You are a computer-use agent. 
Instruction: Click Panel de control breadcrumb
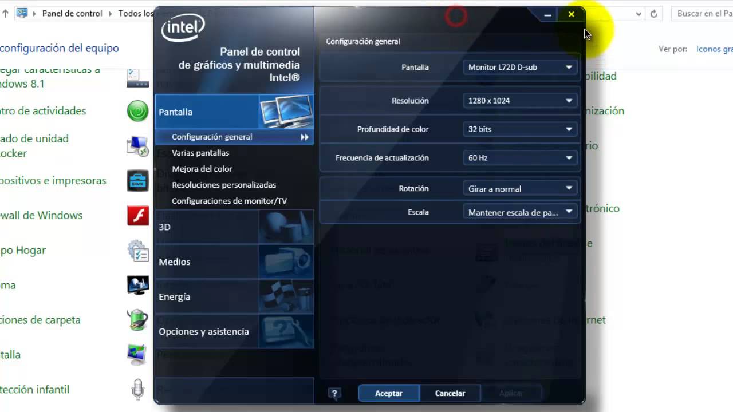(x=72, y=13)
